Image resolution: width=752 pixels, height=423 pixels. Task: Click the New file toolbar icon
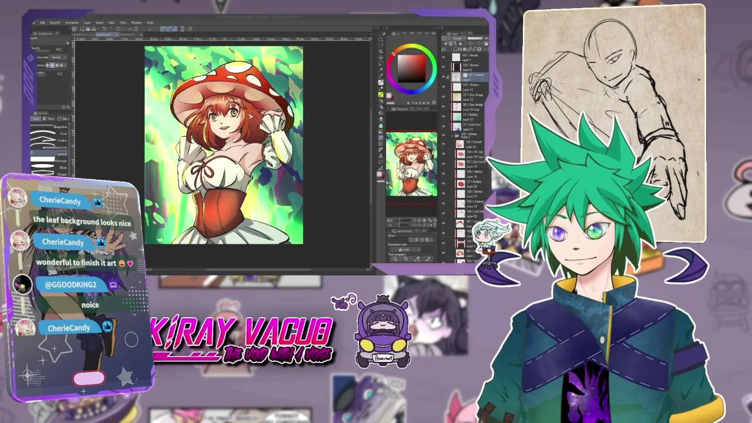coord(82,29)
